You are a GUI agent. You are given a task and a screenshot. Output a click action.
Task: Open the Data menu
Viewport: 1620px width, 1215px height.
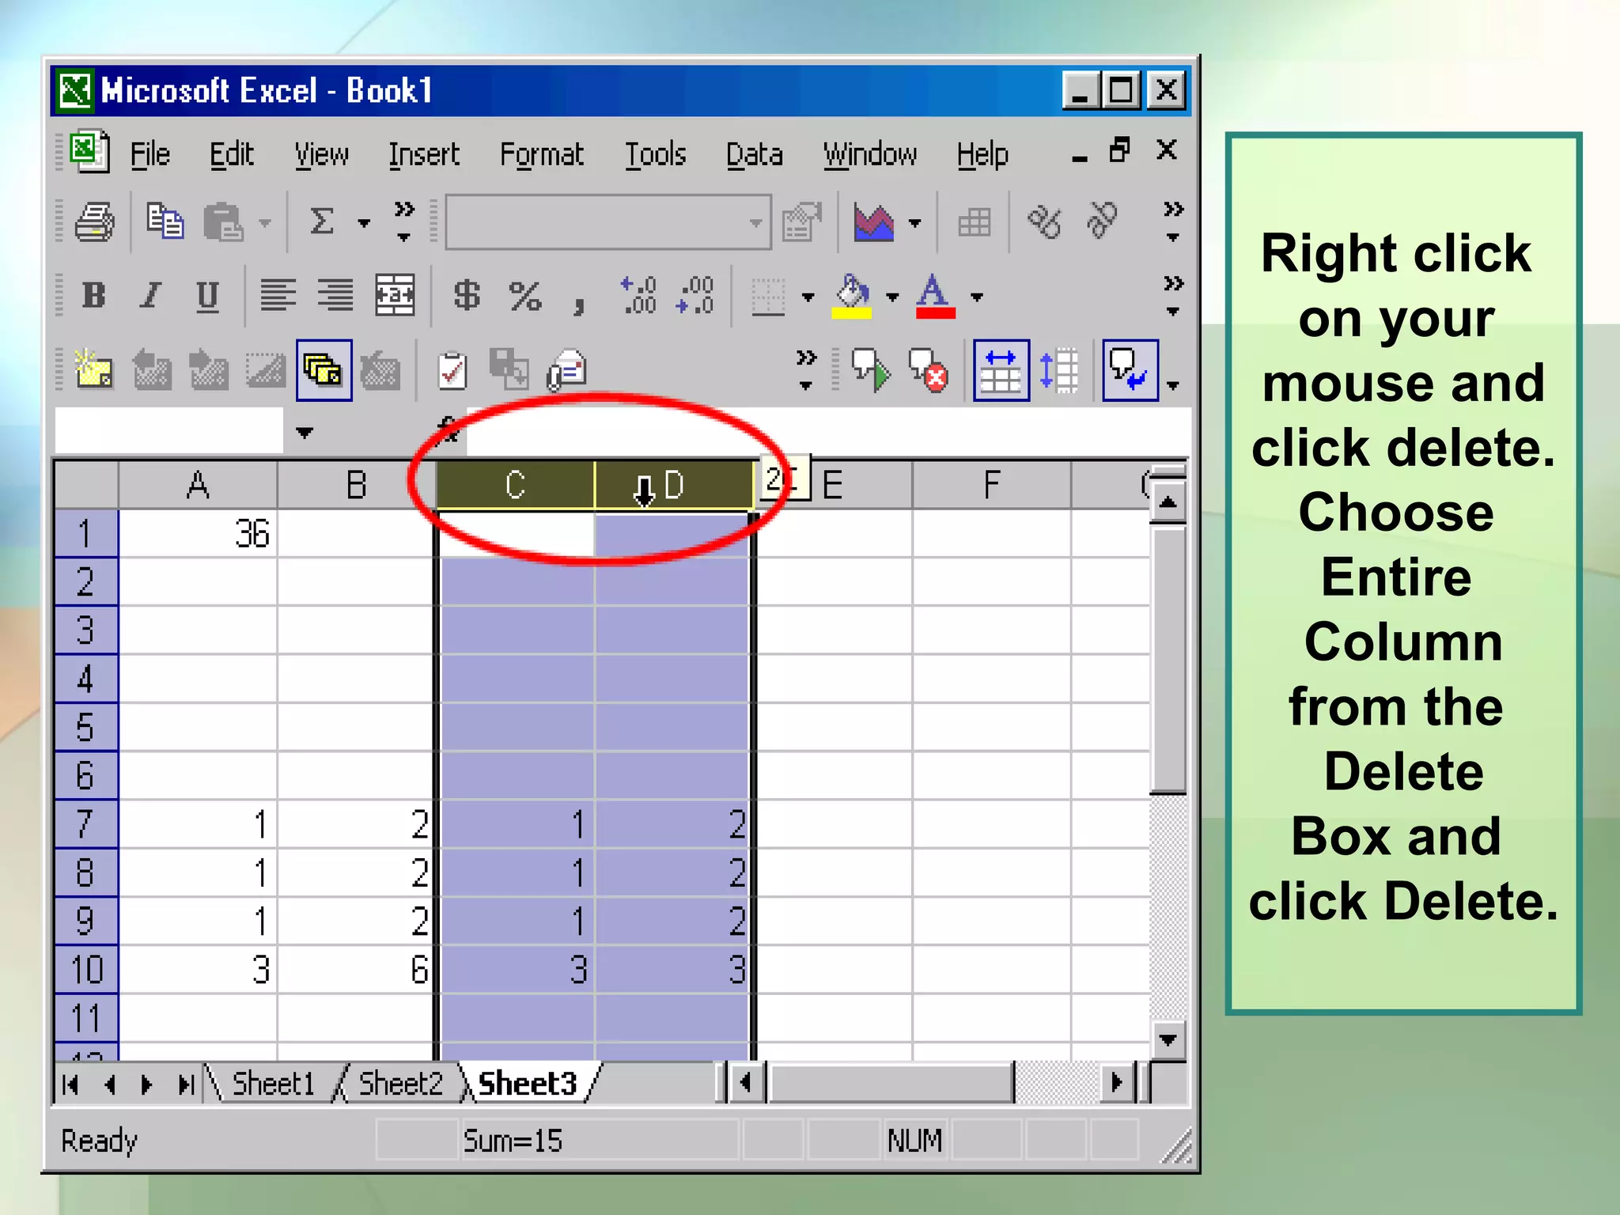pyautogui.click(x=755, y=154)
